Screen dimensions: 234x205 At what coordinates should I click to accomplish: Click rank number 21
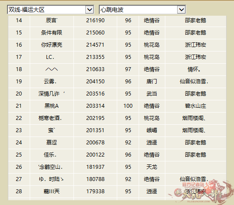click(19, 106)
